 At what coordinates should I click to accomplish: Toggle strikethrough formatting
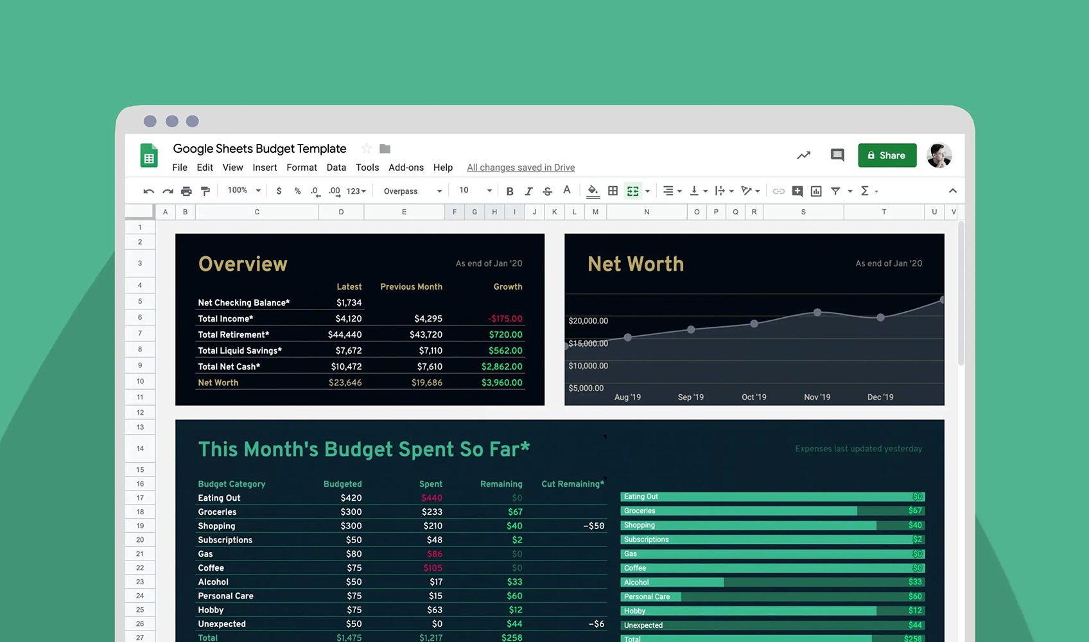tap(547, 191)
